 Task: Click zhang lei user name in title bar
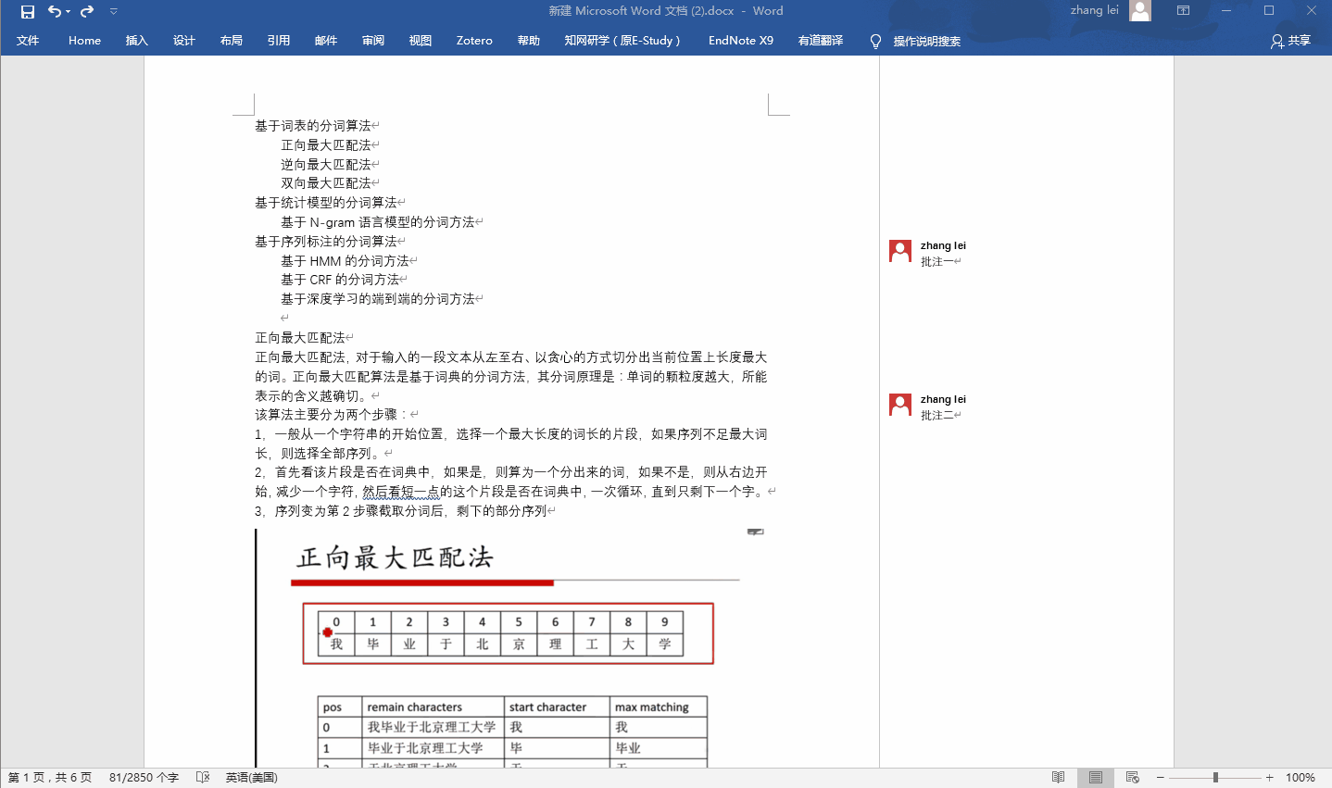coord(1094,10)
